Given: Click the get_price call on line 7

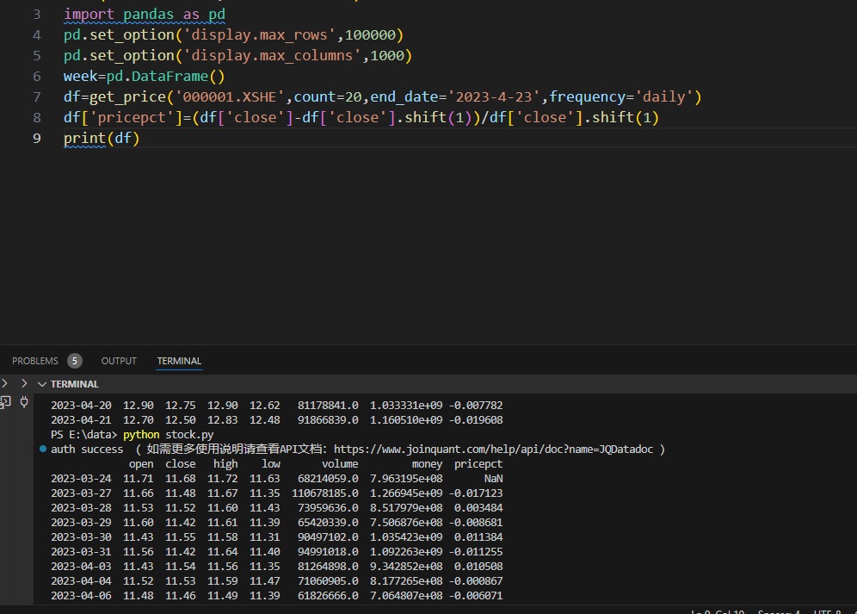Looking at the screenshot, I should [x=127, y=96].
